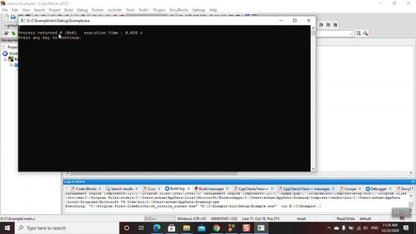Open Code::Blocks taskbar icon
The image size is (416, 234).
231,228
